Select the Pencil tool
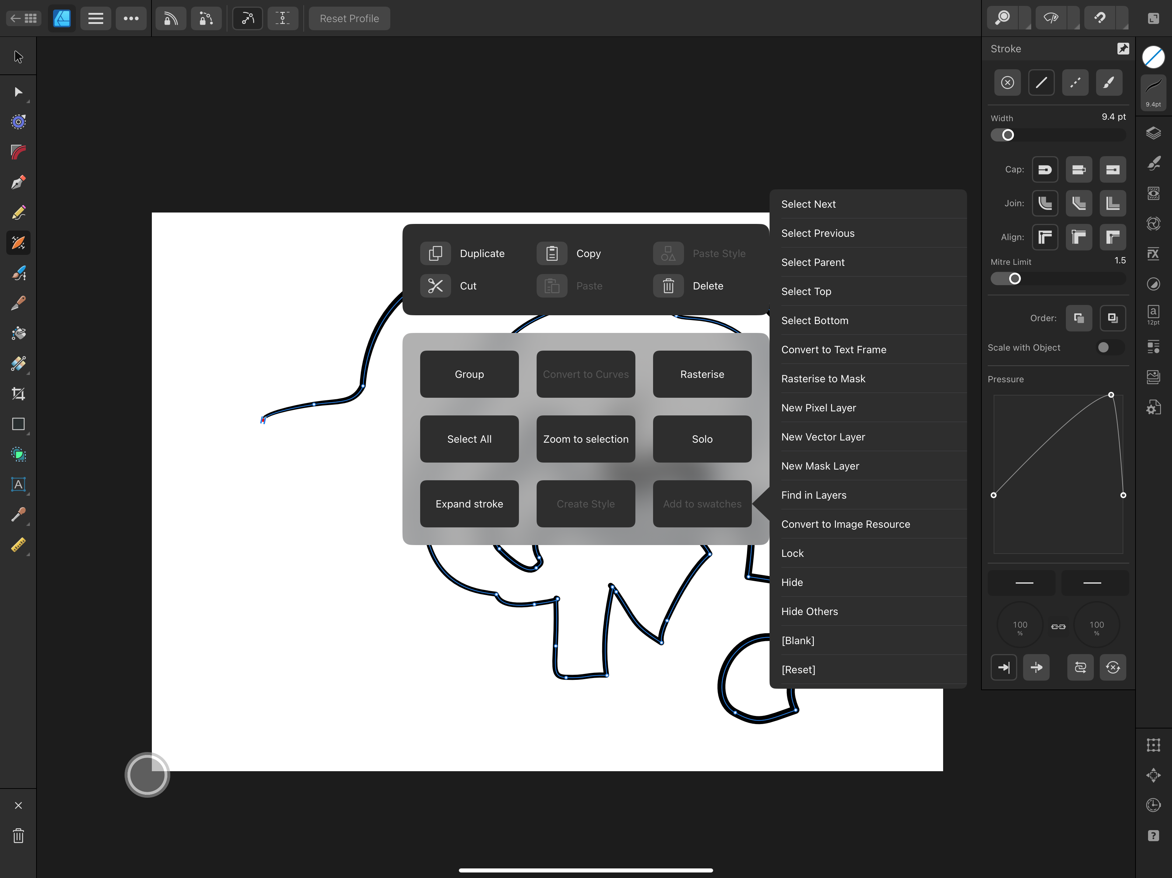 (x=18, y=213)
